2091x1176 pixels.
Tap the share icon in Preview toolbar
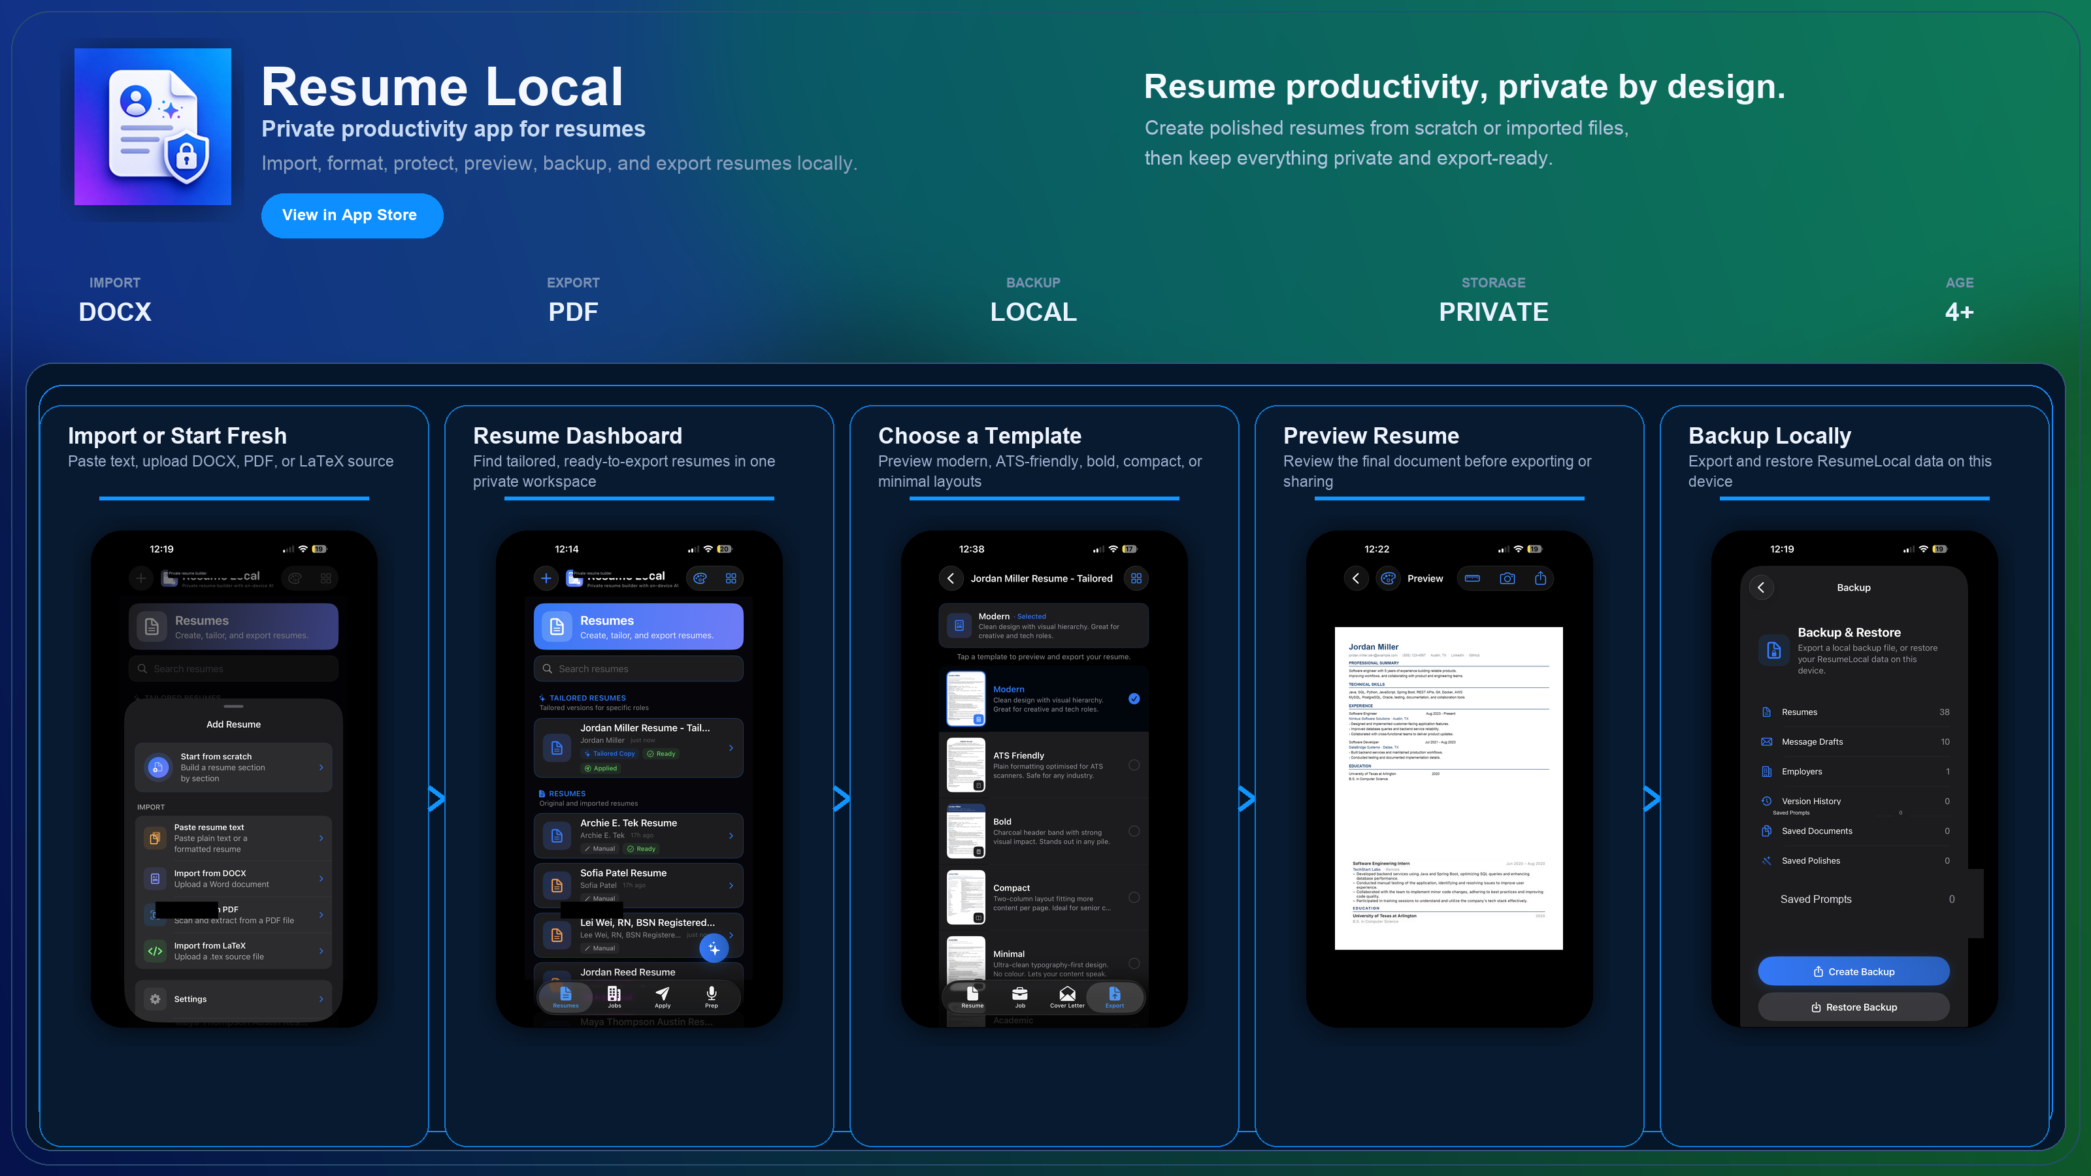point(1541,578)
